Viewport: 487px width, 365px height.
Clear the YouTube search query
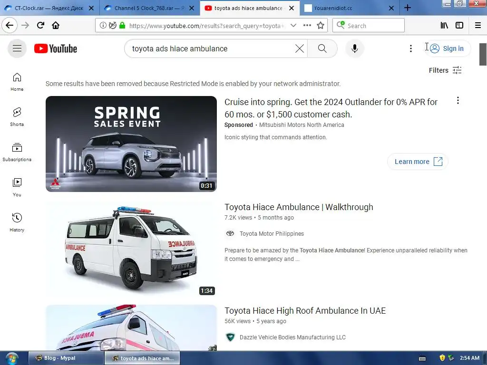(300, 48)
